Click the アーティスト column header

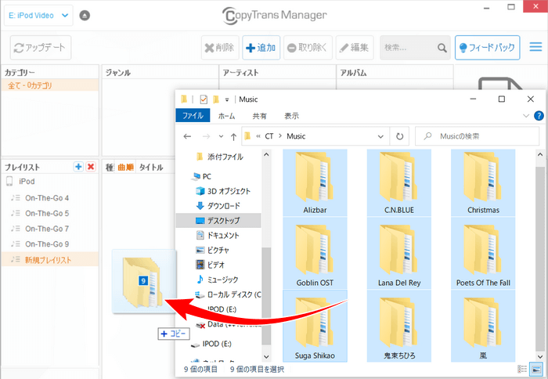point(277,73)
